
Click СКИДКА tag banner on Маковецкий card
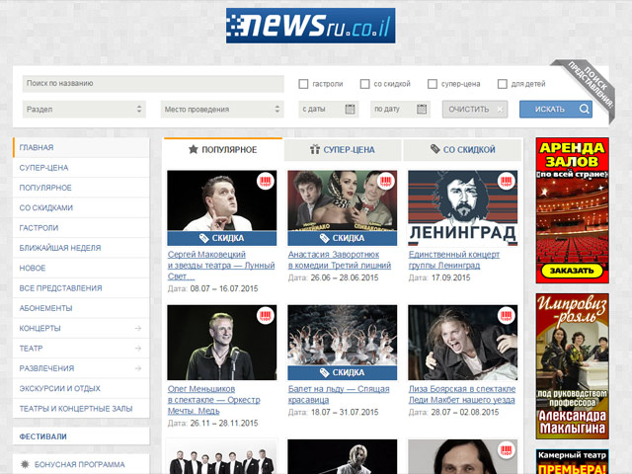point(221,238)
